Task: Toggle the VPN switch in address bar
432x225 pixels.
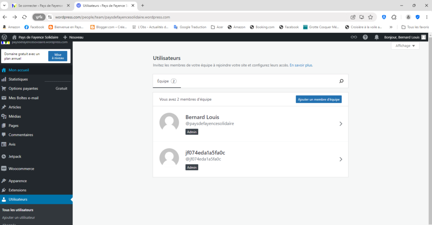Action: pos(39,17)
